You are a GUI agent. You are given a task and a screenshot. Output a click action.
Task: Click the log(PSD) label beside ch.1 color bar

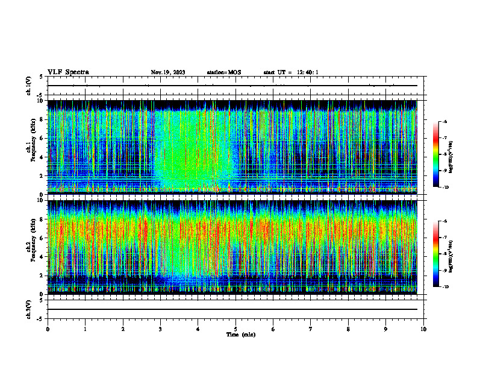pos(451,157)
